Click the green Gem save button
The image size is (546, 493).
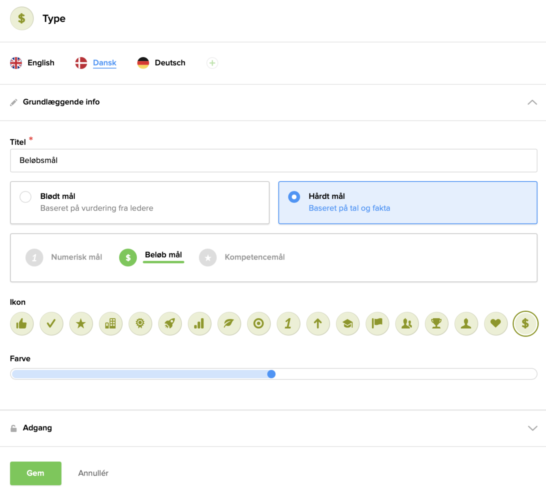[36, 473]
